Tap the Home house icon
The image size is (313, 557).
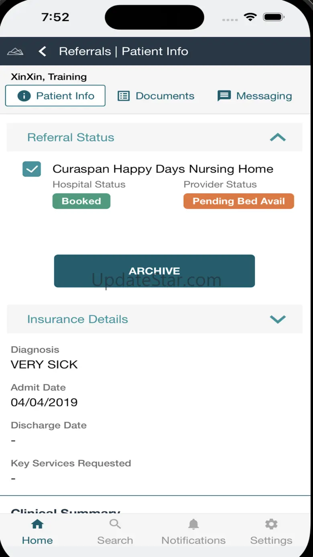[37, 524]
